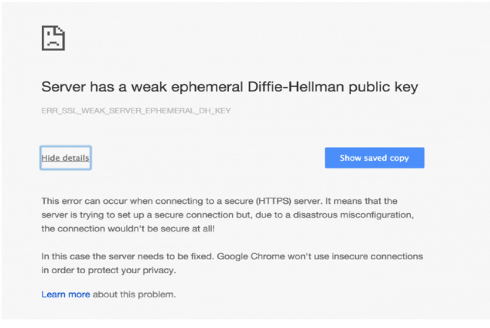490x328 pixels.
Task: Click the phrase "disastrous misconfiguration"
Action: coord(353,215)
